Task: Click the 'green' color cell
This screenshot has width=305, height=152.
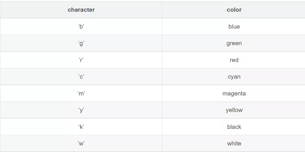Action: 234,43
